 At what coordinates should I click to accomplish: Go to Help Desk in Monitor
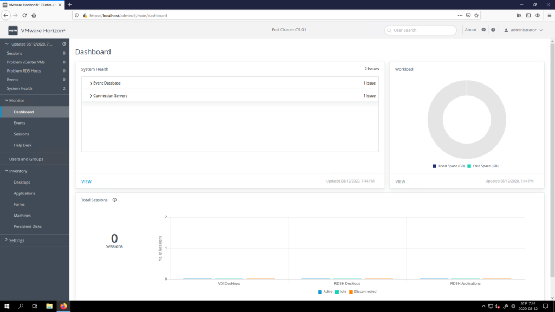[24, 145]
